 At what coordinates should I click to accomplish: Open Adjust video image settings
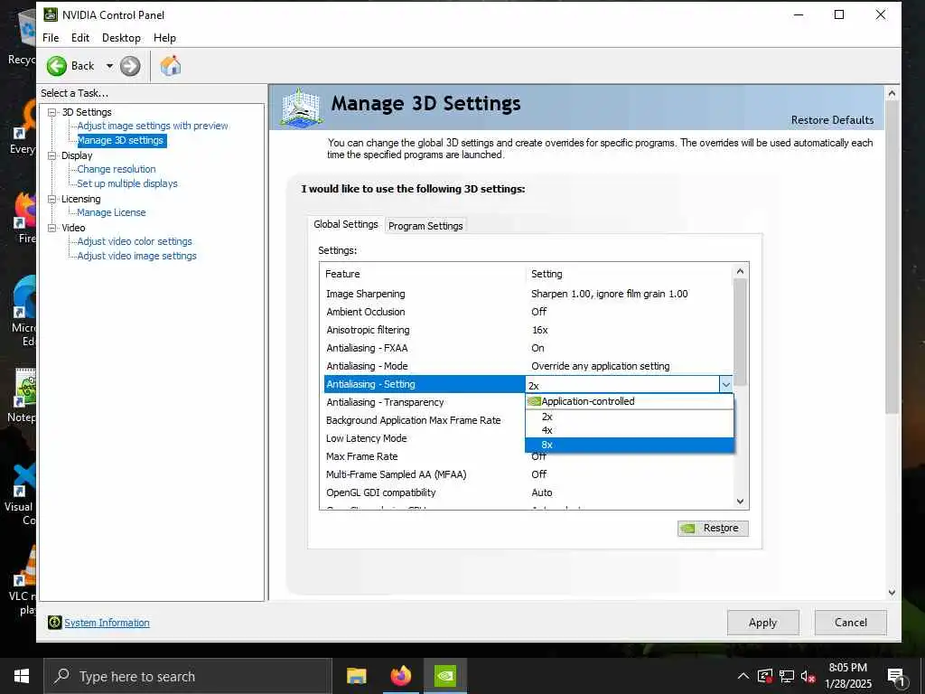pos(137,256)
